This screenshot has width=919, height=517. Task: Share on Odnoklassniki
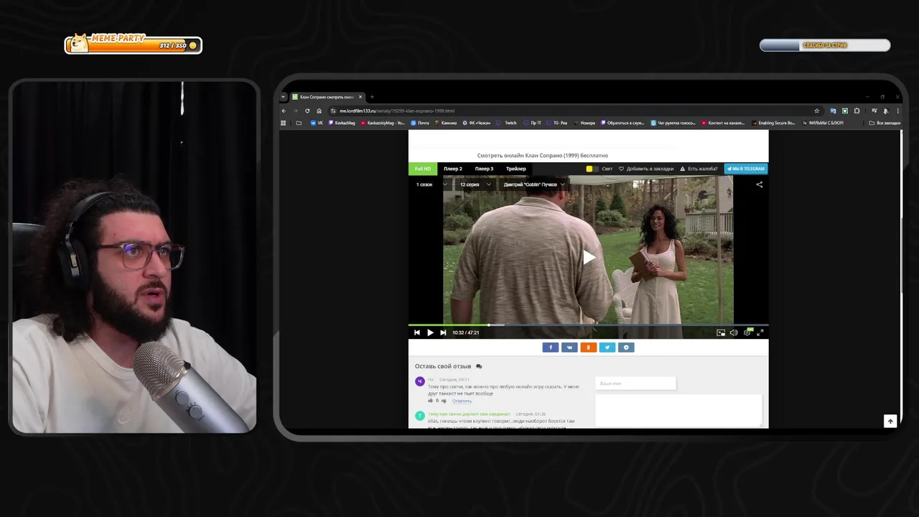pos(588,348)
